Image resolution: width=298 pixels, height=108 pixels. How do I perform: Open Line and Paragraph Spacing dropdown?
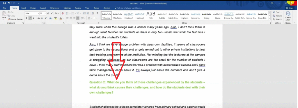point(83,18)
